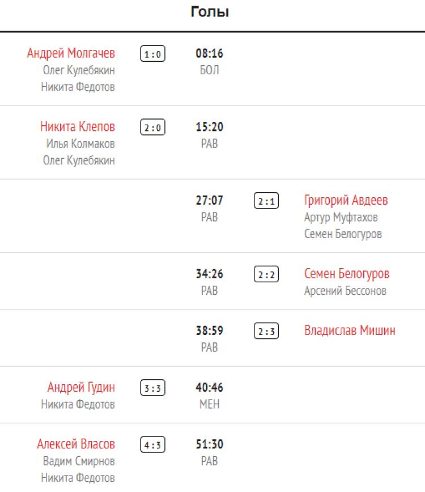The image size is (425, 492).
Task: Click the 2:3 score badge
Action: tap(266, 332)
